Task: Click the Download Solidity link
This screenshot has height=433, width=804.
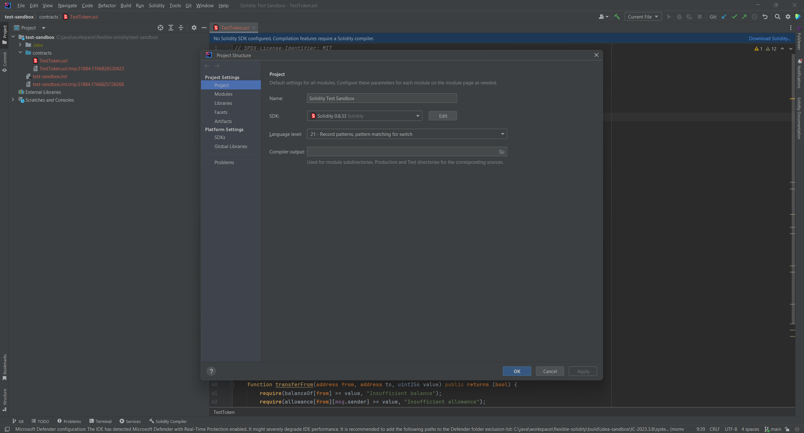Action: coord(770,38)
